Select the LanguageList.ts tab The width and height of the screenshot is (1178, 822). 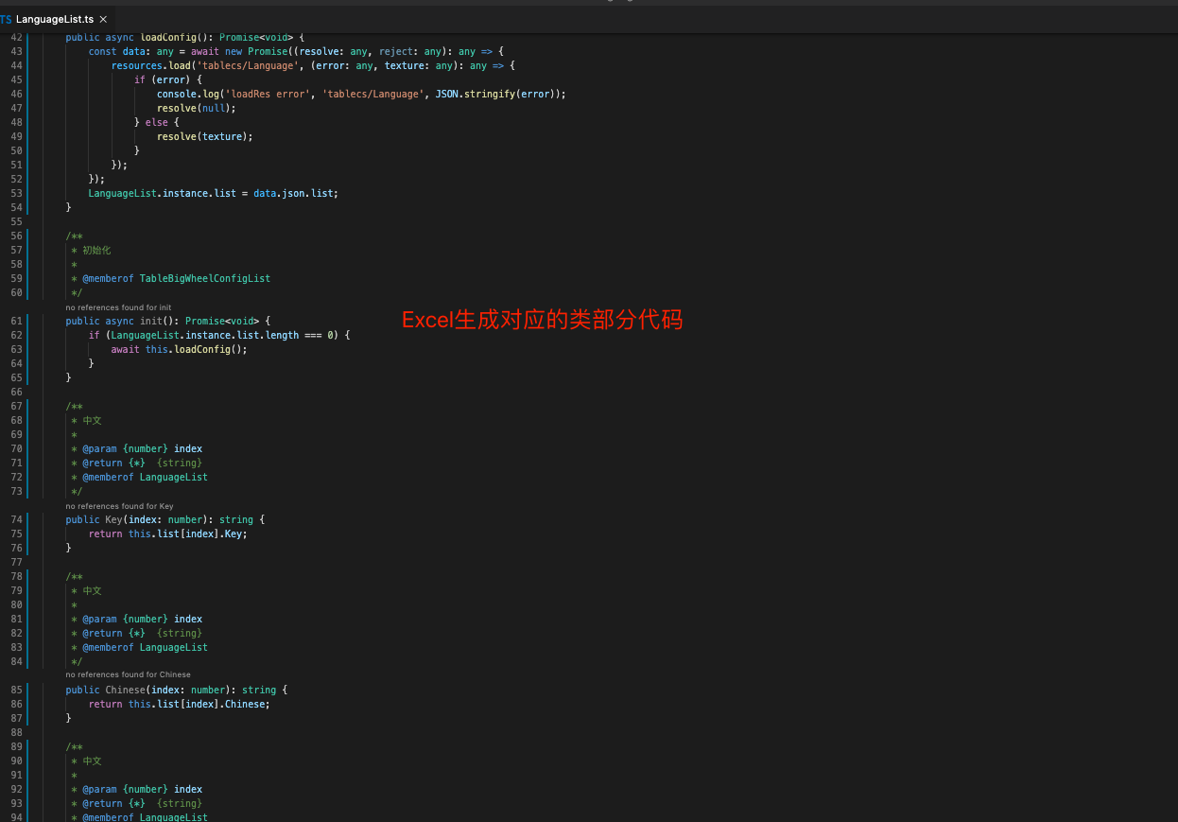(55, 18)
